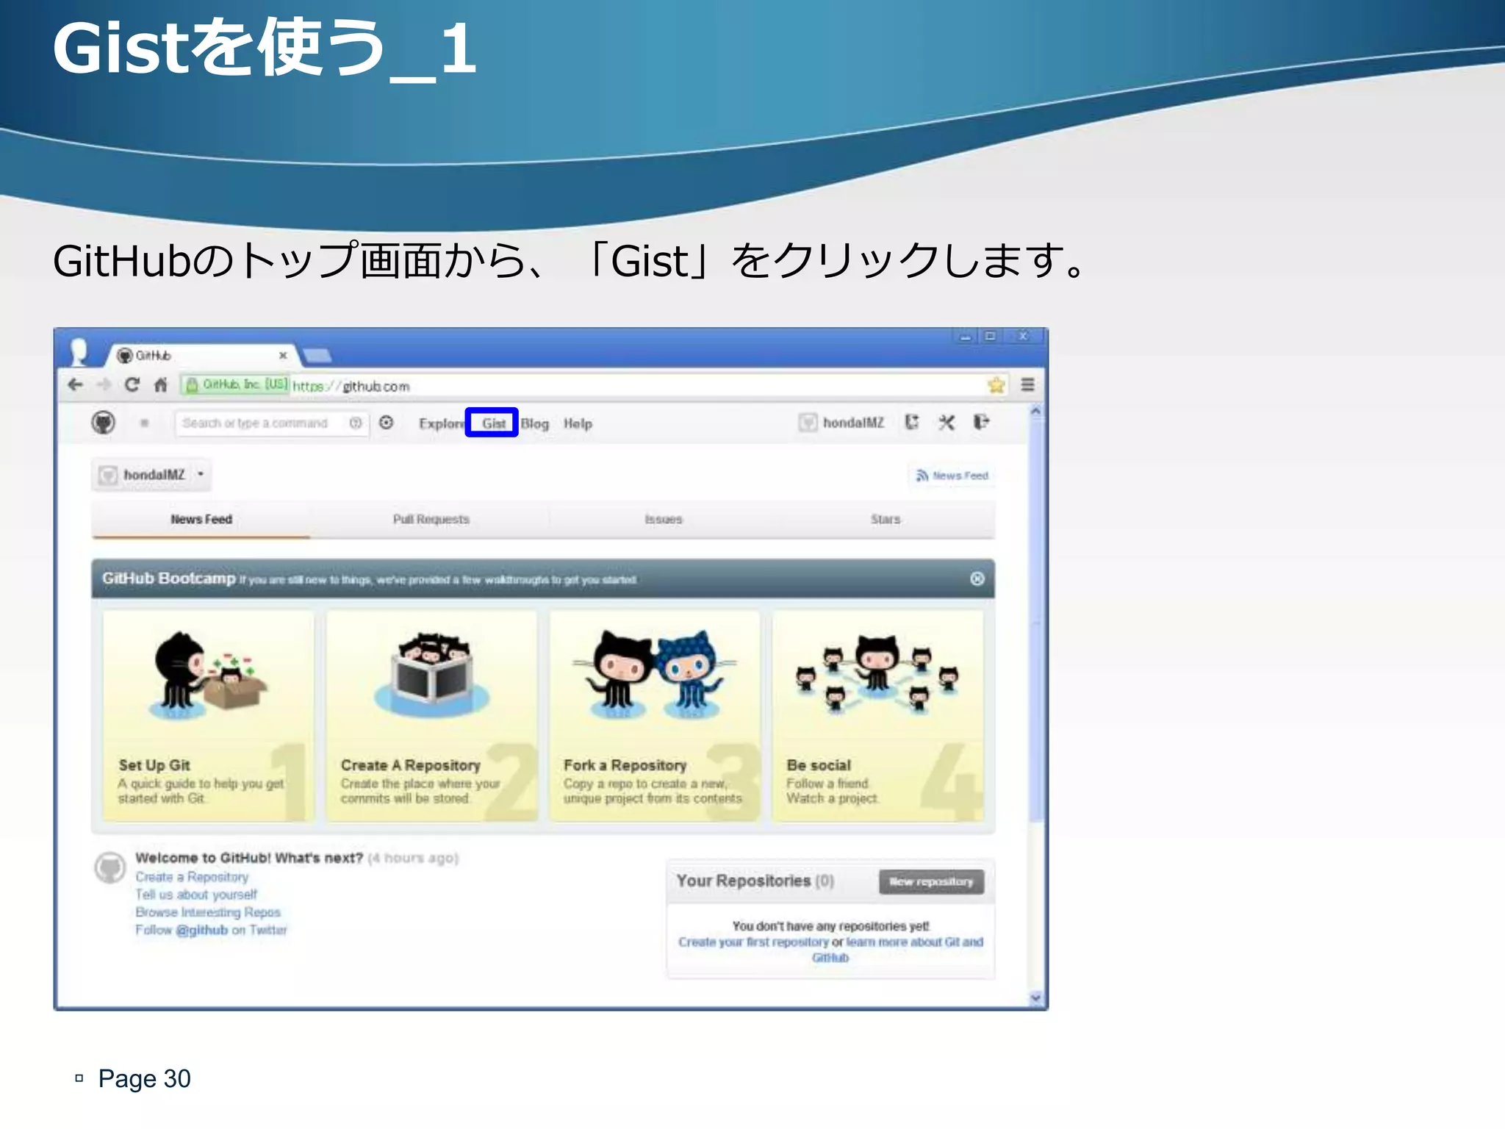Screen dimensions: 1505x1129
Task: Open Help in the header
Action: pyautogui.click(x=578, y=424)
